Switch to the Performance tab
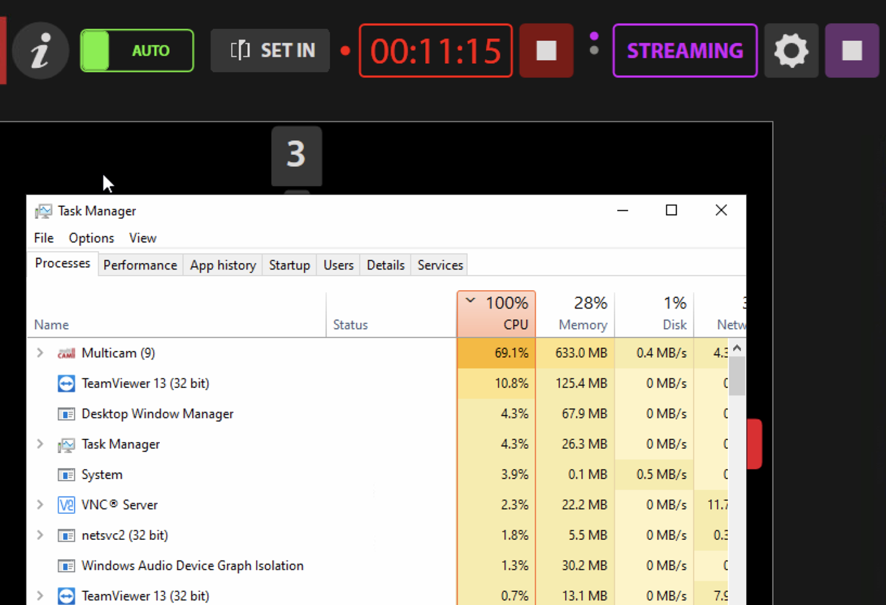The image size is (886, 605). [140, 265]
